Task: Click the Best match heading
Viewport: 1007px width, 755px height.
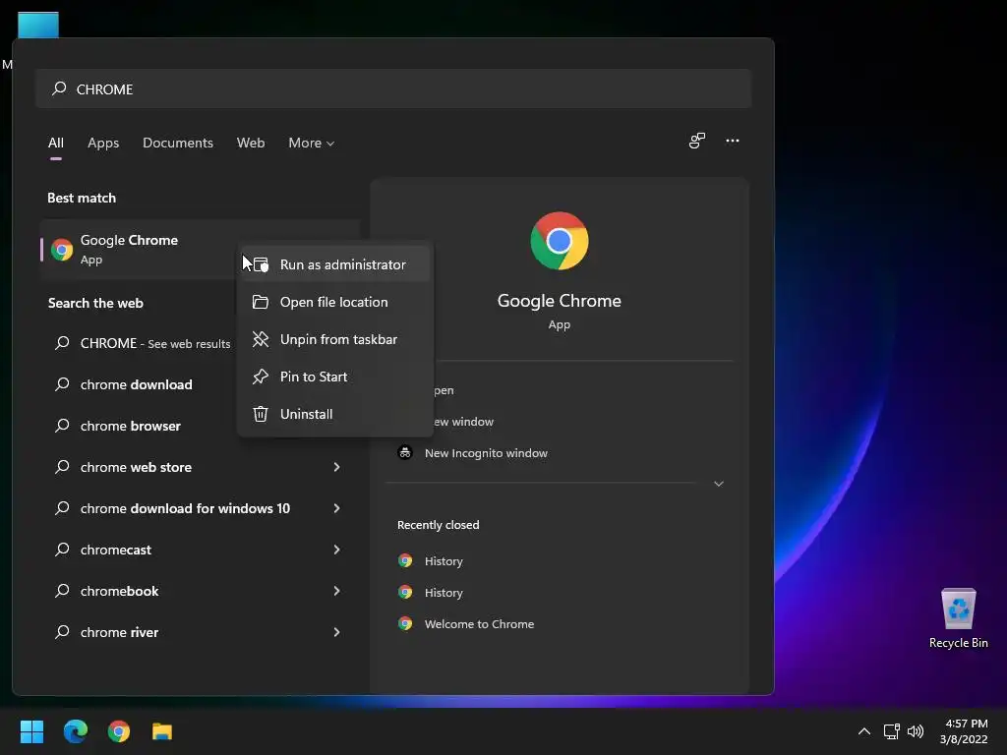Action: 82,198
